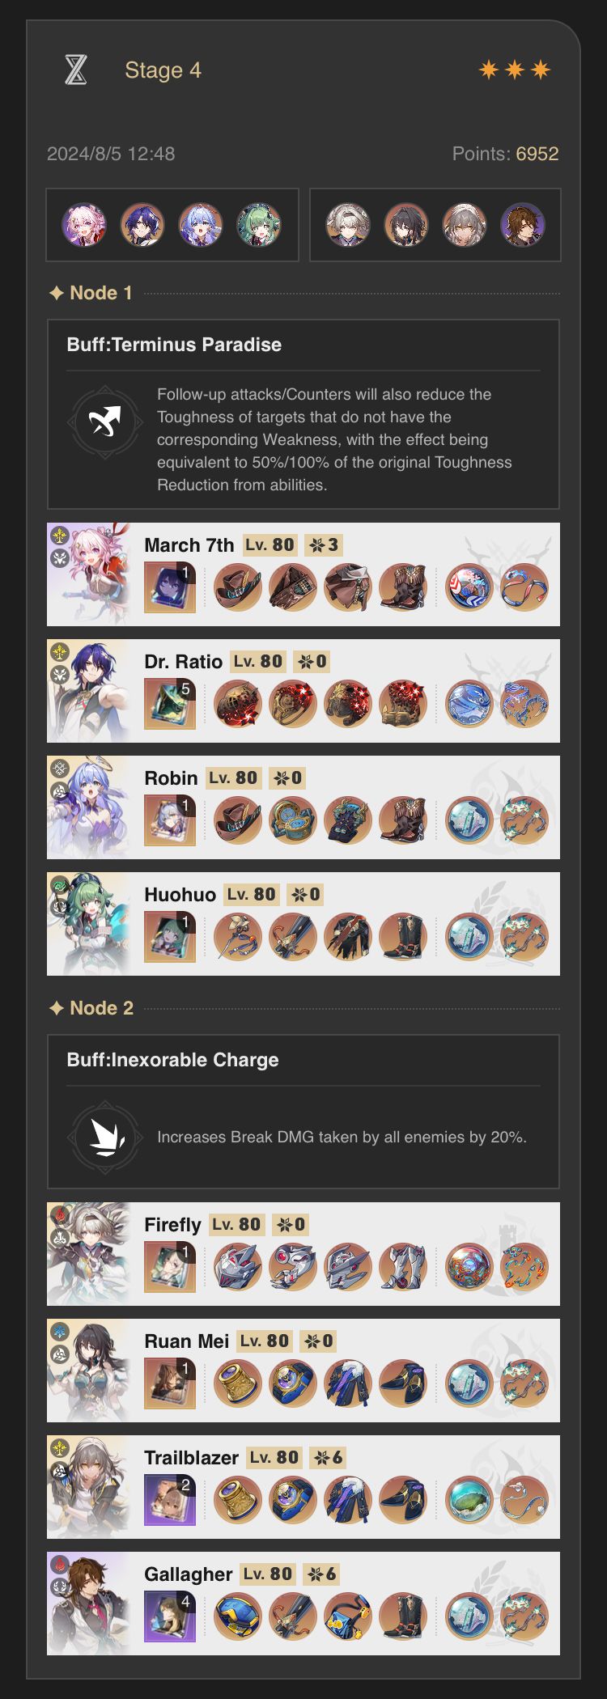Click Trailblazer's light cone with badge 2

[x=170, y=1500]
